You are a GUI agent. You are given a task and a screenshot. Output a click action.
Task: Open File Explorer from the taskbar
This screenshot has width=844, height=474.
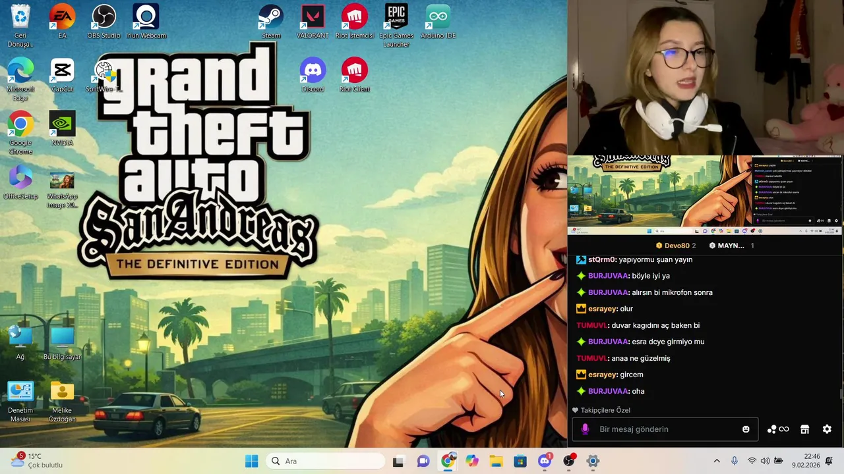click(x=496, y=461)
